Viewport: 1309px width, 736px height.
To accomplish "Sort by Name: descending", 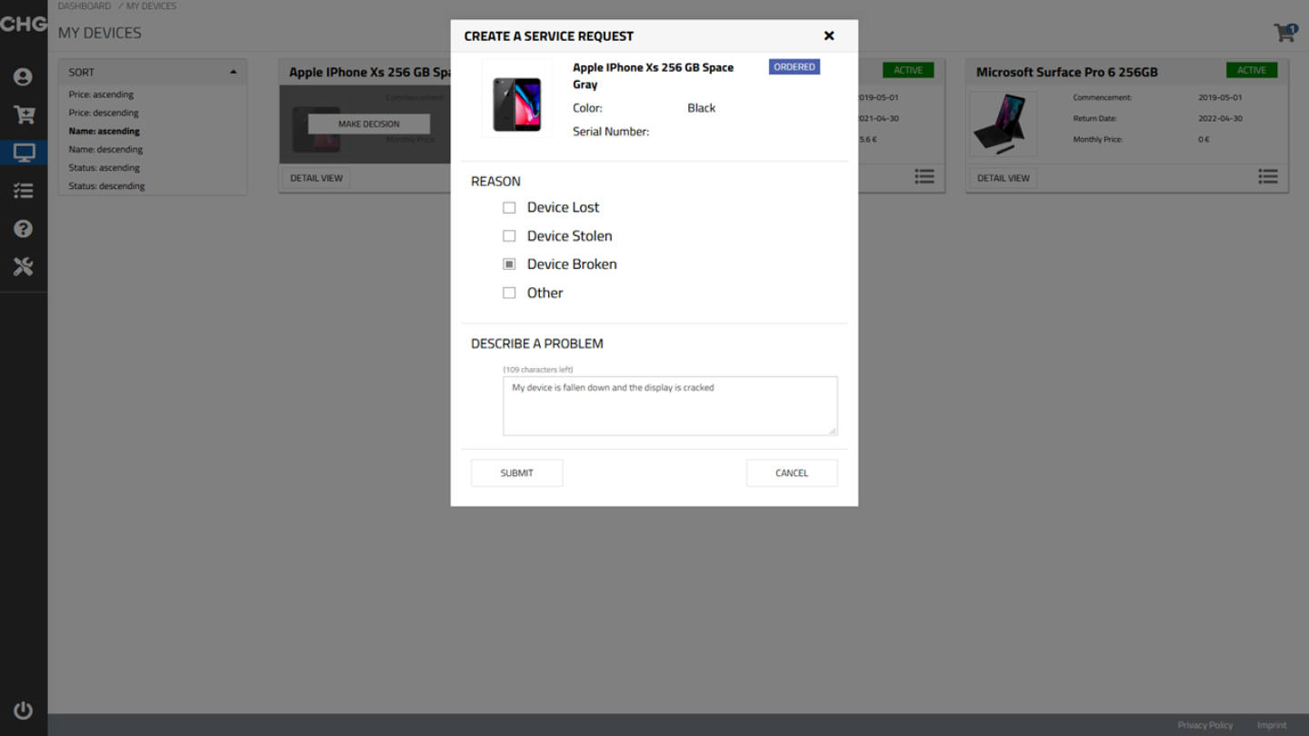I will click(x=105, y=149).
